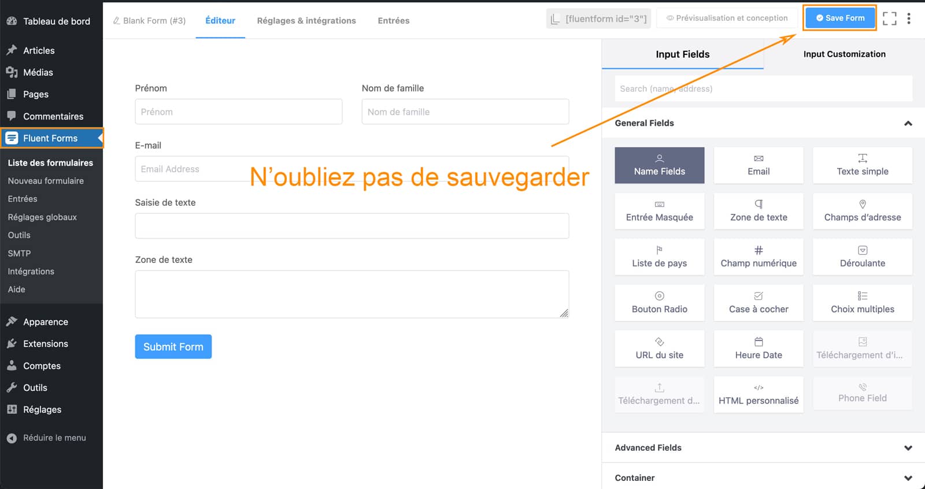Open the Extensions menu
925x489 pixels.
[51, 344]
